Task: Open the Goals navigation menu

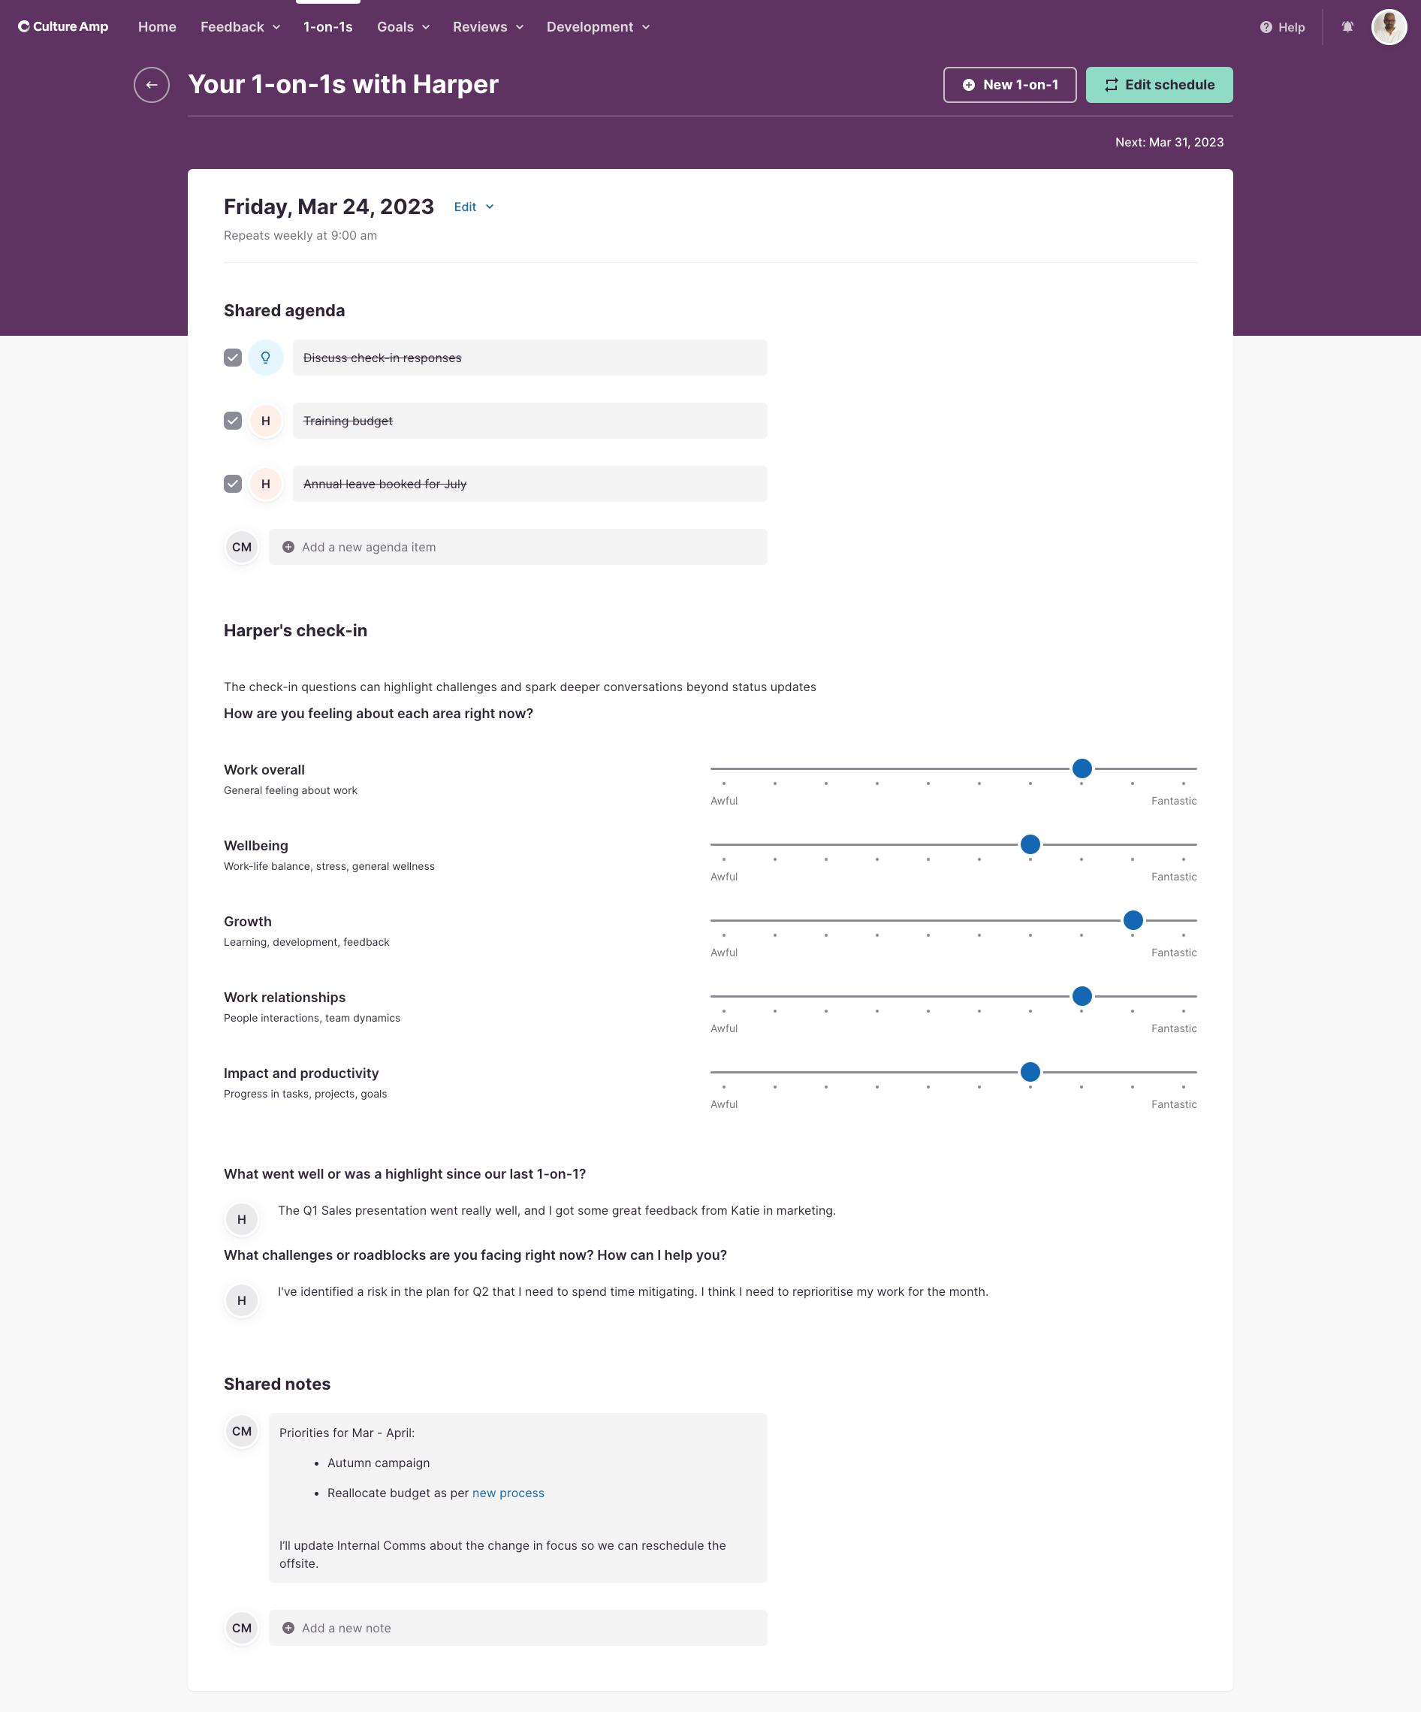Action: (403, 27)
